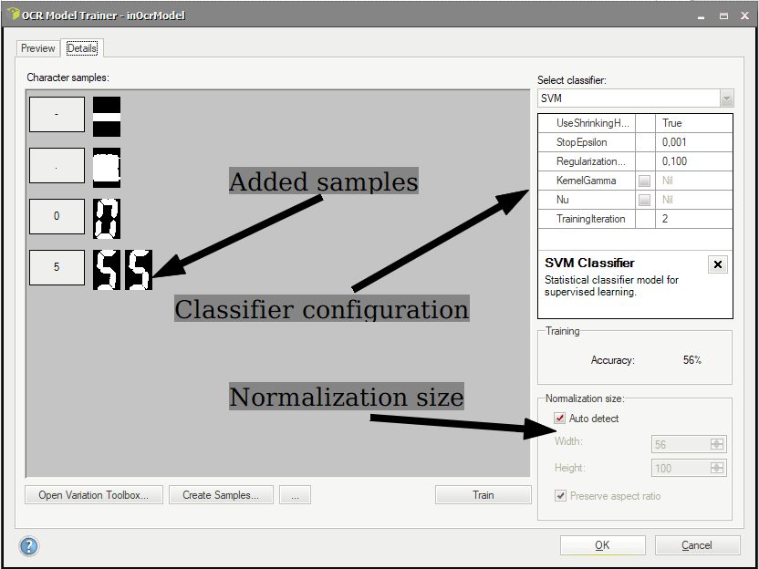This screenshot has height=569, width=759.
Task: Click the Create Samples button
Action: click(221, 495)
